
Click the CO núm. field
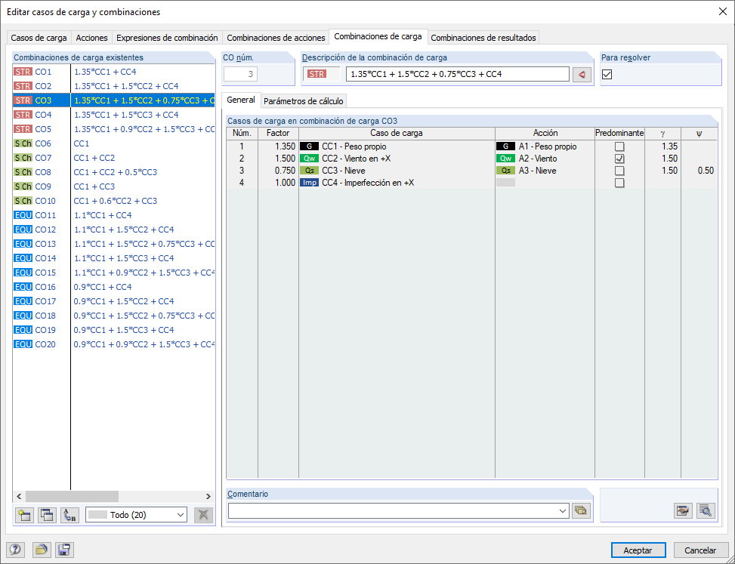240,74
